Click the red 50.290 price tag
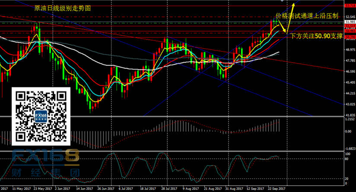Screen dimensions: 356x192 (350, 37)
